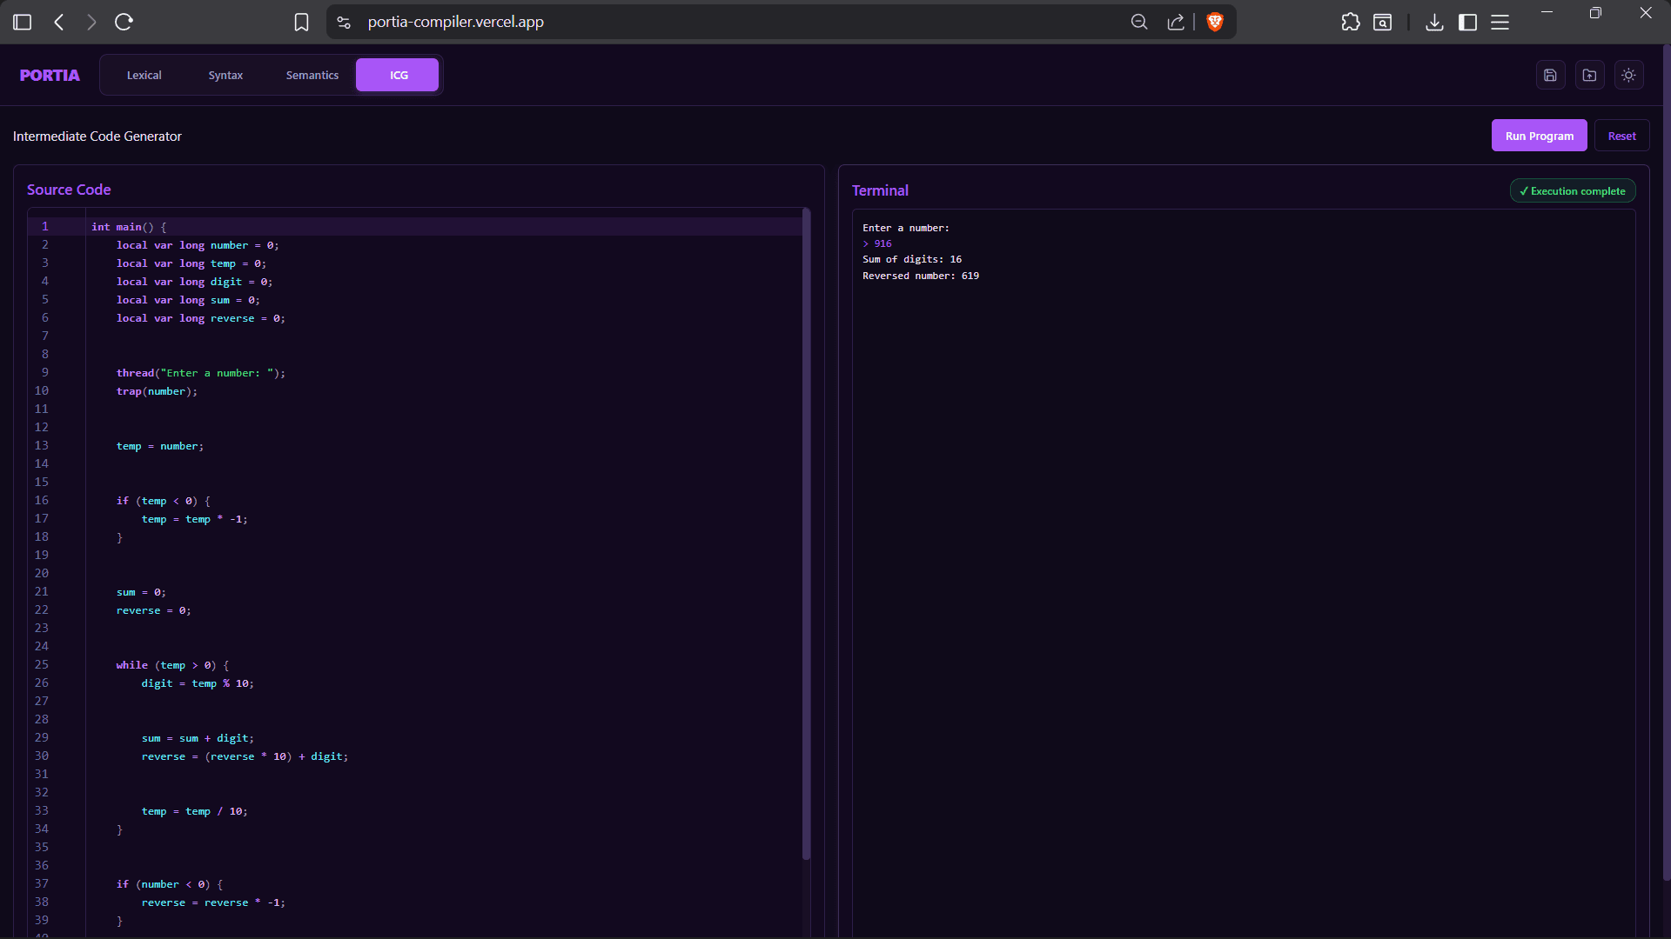Click 'Sum of digits: 16' terminal output
This screenshot has width=1671, height=939.
pos(912,259)
